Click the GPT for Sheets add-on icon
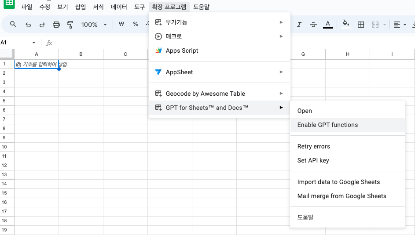Viewport: 415px width, 235px height. tap(158, 108)
